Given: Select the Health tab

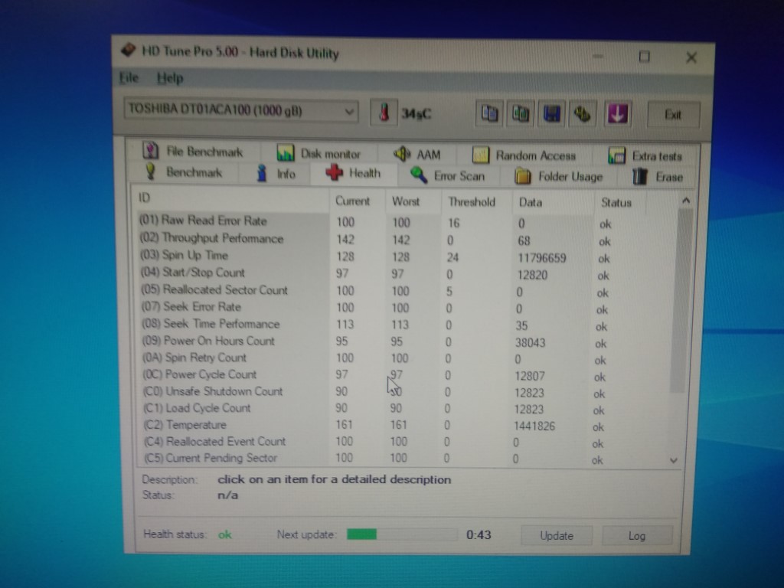Looking at the screenshot, I should [354, 174].
